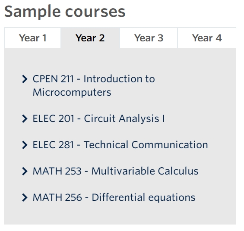
Task: Click the Sample courses heading
Action: click(65, 12)
